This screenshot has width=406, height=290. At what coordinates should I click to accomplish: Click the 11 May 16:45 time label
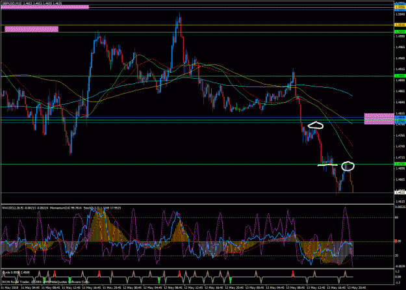pos(90,287)
